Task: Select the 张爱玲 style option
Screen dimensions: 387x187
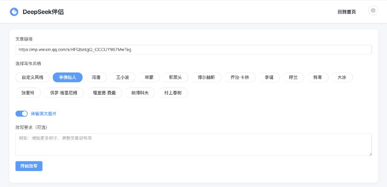Action: click(x=28, y=93)
